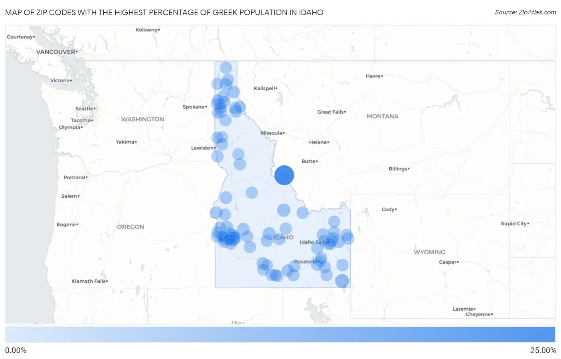The image size is (561, 359).
Task: Click the Klamath Falls label
Action: (89, 281)
